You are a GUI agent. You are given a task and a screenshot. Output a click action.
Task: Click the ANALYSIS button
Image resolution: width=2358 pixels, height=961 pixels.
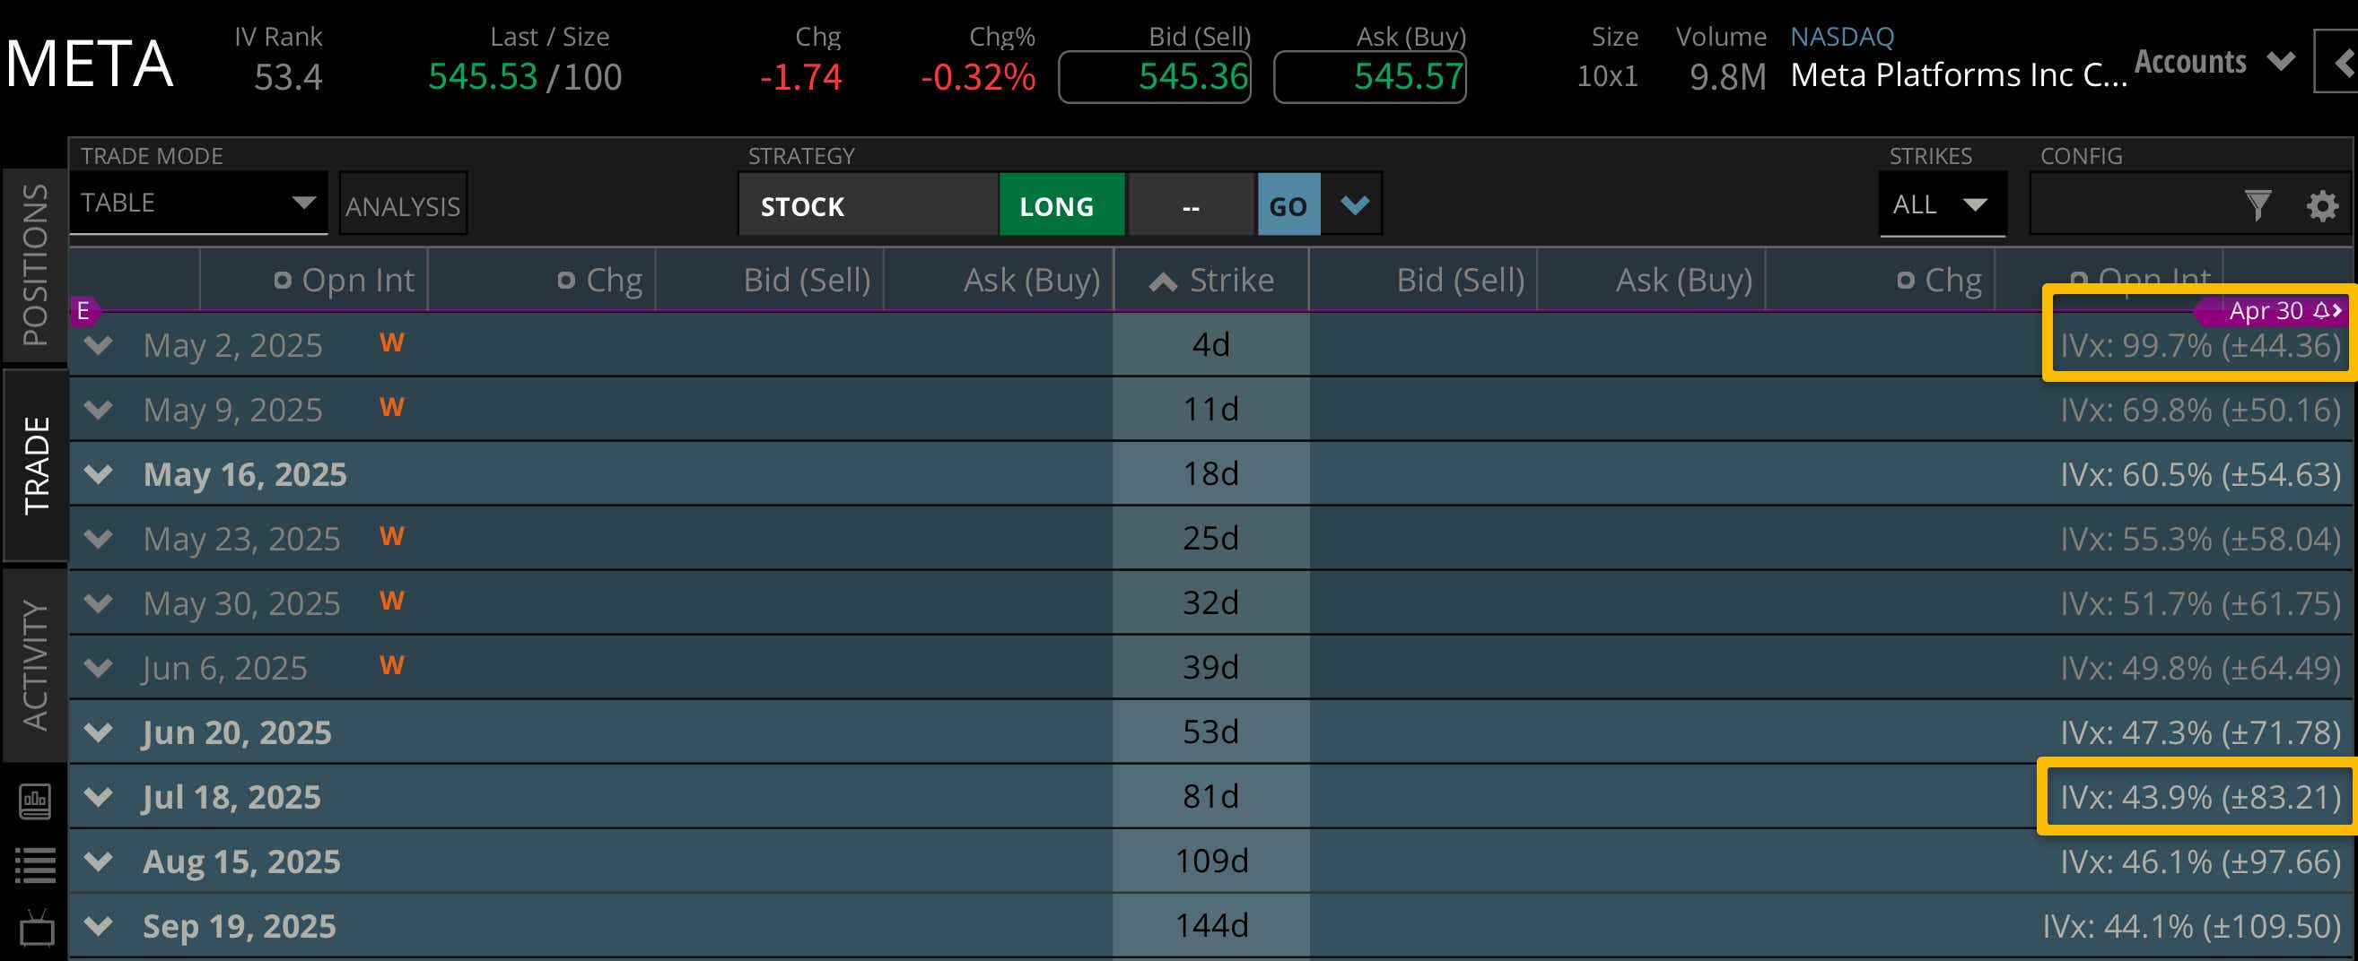coord(403,205)
